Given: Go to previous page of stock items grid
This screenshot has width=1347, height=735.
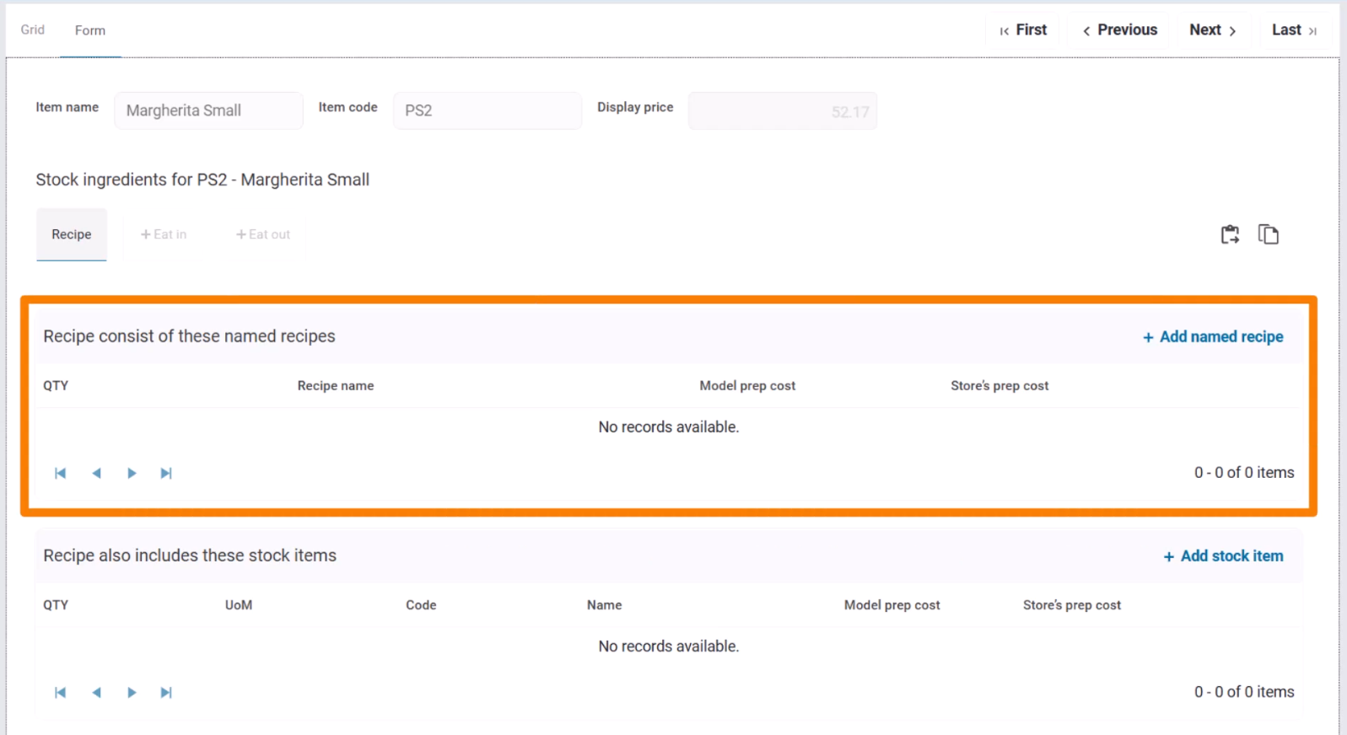Looking at the screenshot, I should [97, 692].
